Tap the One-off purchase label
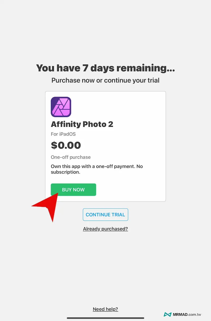The height and width of the screenshot is (321, 211). tap(71, 157)
